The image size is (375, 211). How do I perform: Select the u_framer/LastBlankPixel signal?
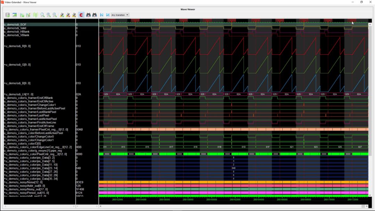pos(30,112)
